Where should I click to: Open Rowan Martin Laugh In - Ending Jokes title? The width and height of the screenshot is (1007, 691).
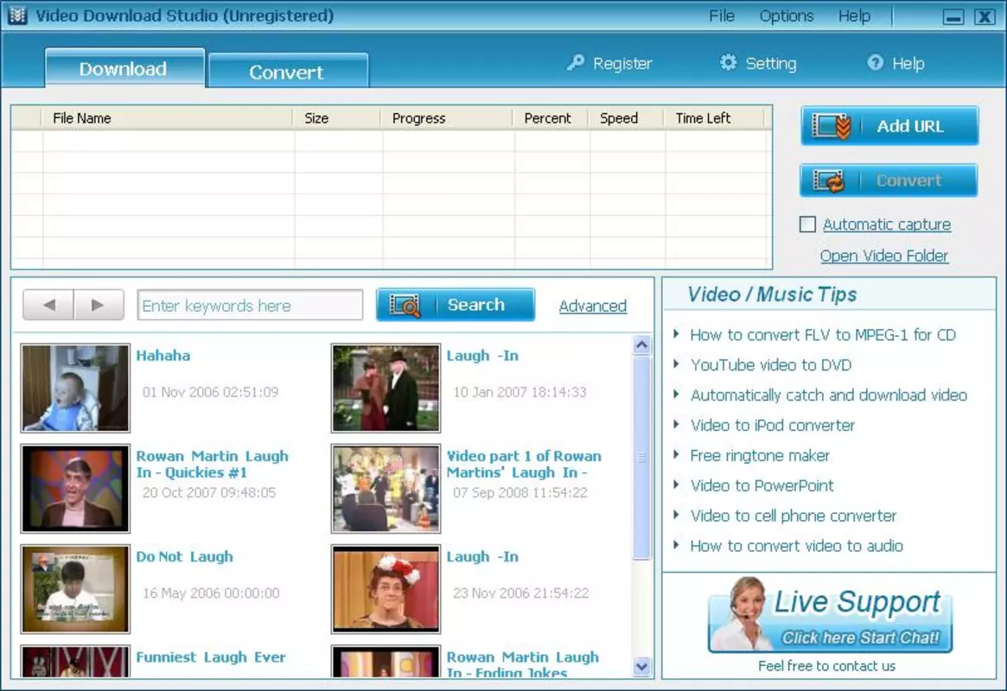pyautogui.click(x=523, y=664)
